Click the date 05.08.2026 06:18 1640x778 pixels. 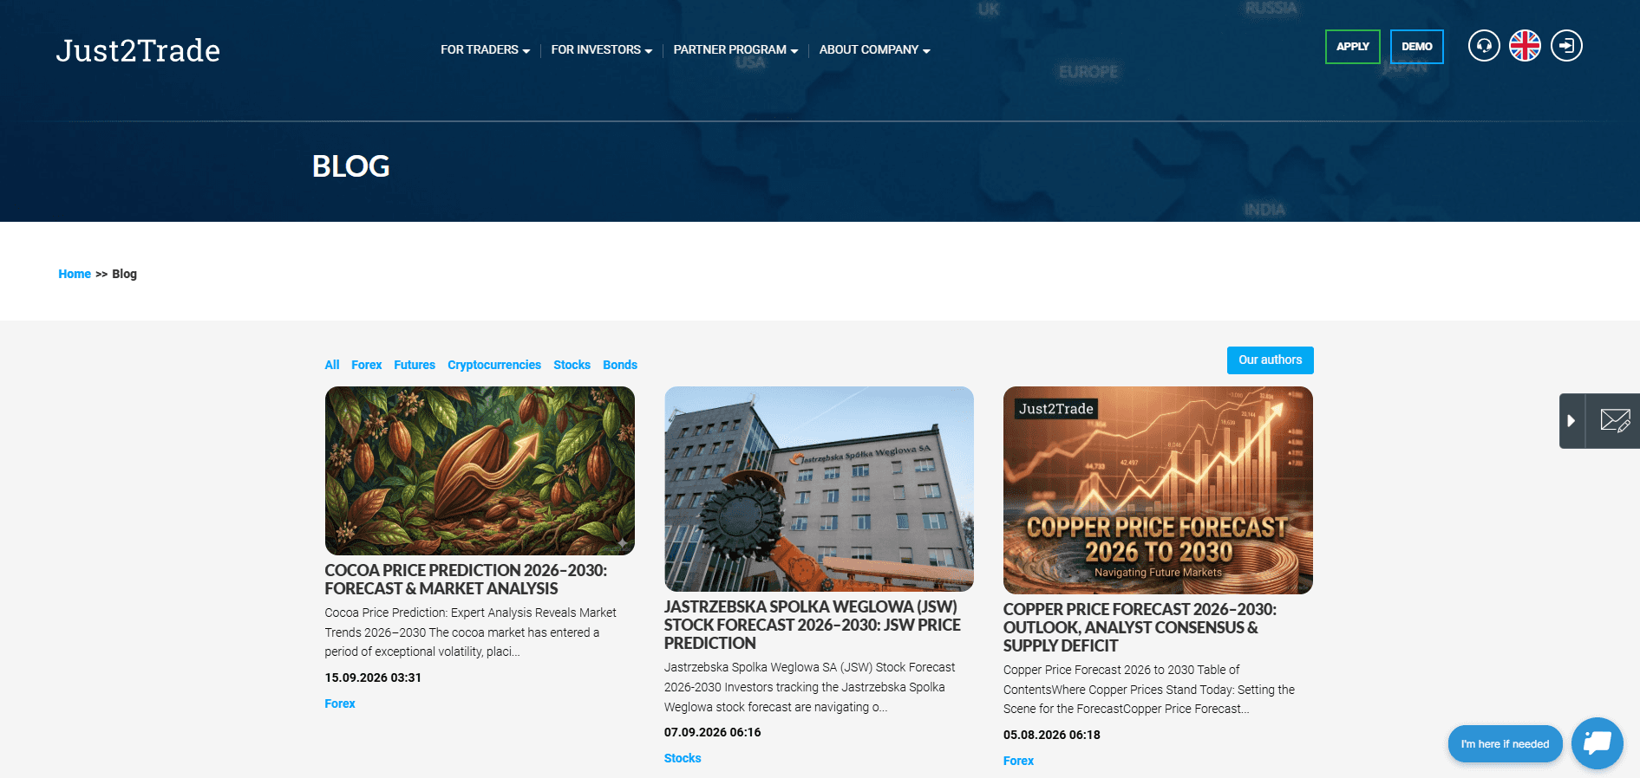1052,735
